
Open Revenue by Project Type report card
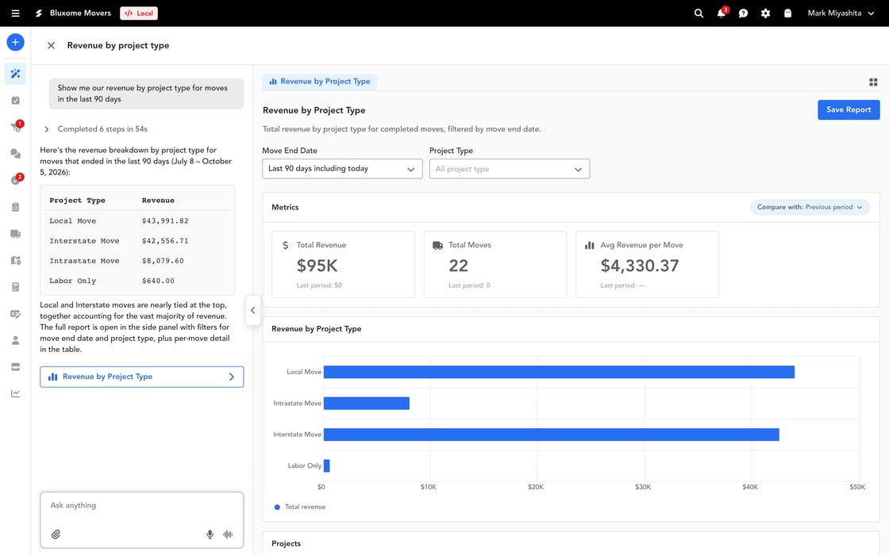(x=142, y=377)
